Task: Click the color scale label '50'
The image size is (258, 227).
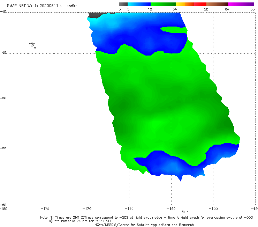Action: point(206,9)
